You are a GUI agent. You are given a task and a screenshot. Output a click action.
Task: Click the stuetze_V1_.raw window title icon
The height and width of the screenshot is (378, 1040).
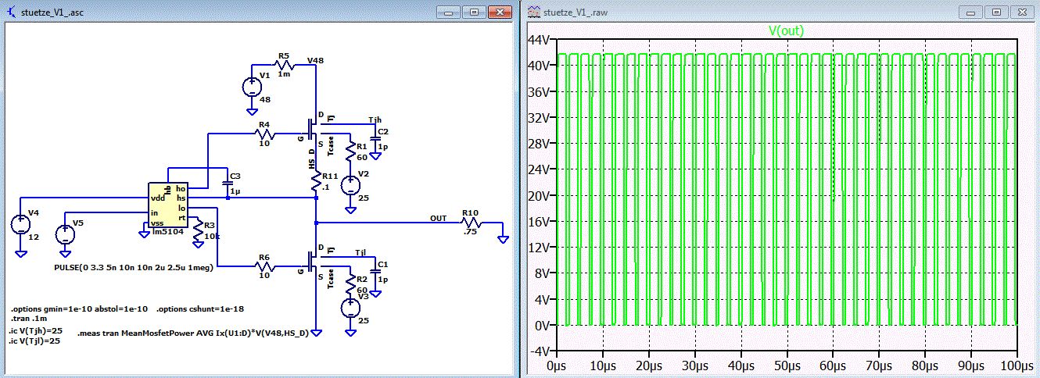point(533,12)
